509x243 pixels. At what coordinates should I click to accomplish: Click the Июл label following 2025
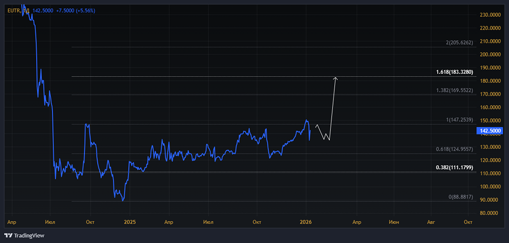pyautogui.click(x=208, y=222)
